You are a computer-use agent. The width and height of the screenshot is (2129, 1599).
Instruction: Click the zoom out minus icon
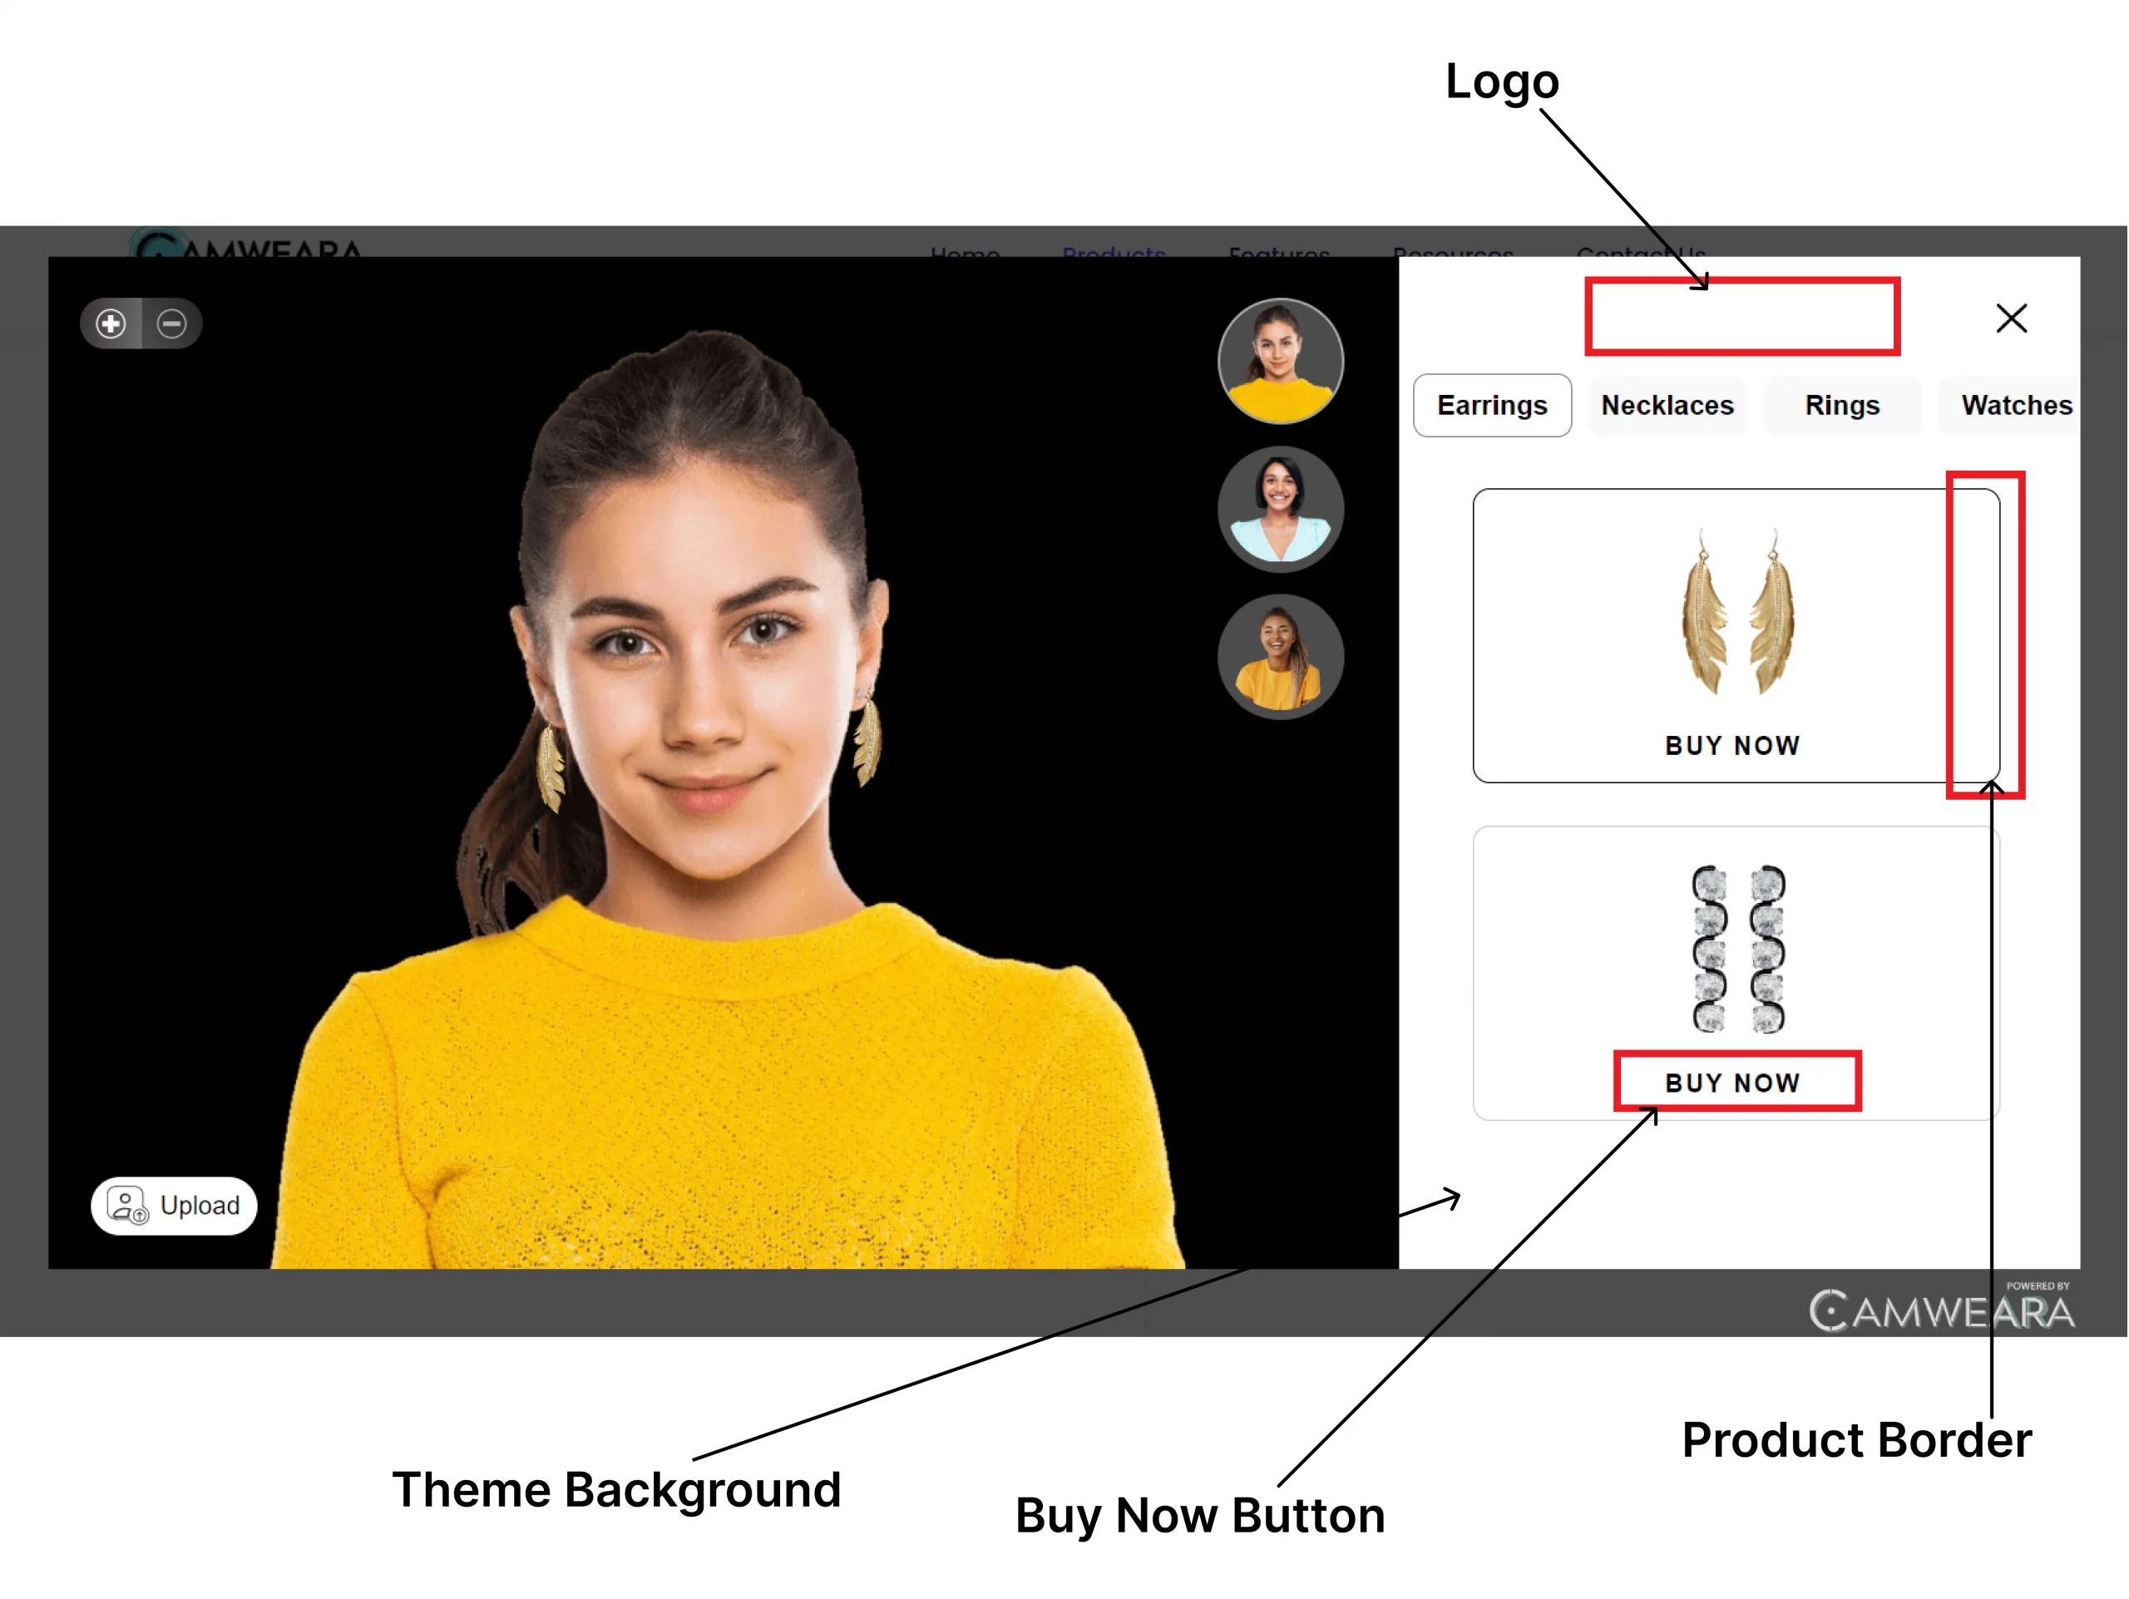click(171, 323)
